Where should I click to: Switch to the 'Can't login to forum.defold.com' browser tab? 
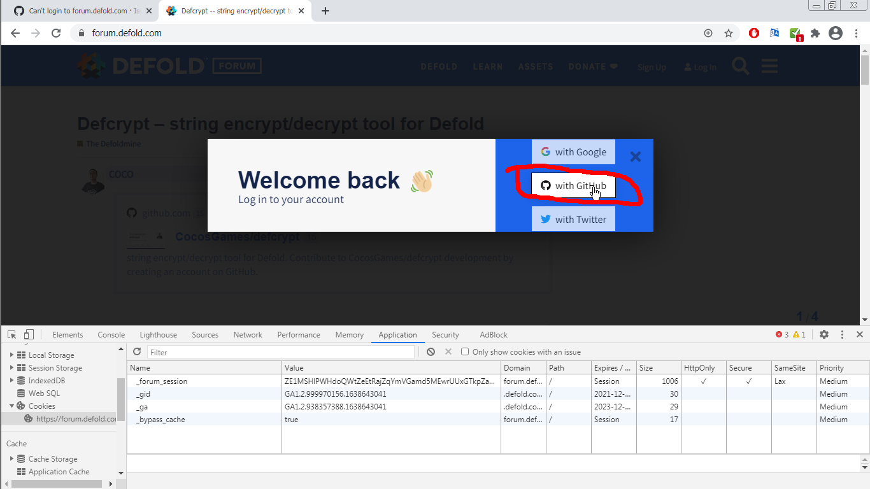coord(82,11)
